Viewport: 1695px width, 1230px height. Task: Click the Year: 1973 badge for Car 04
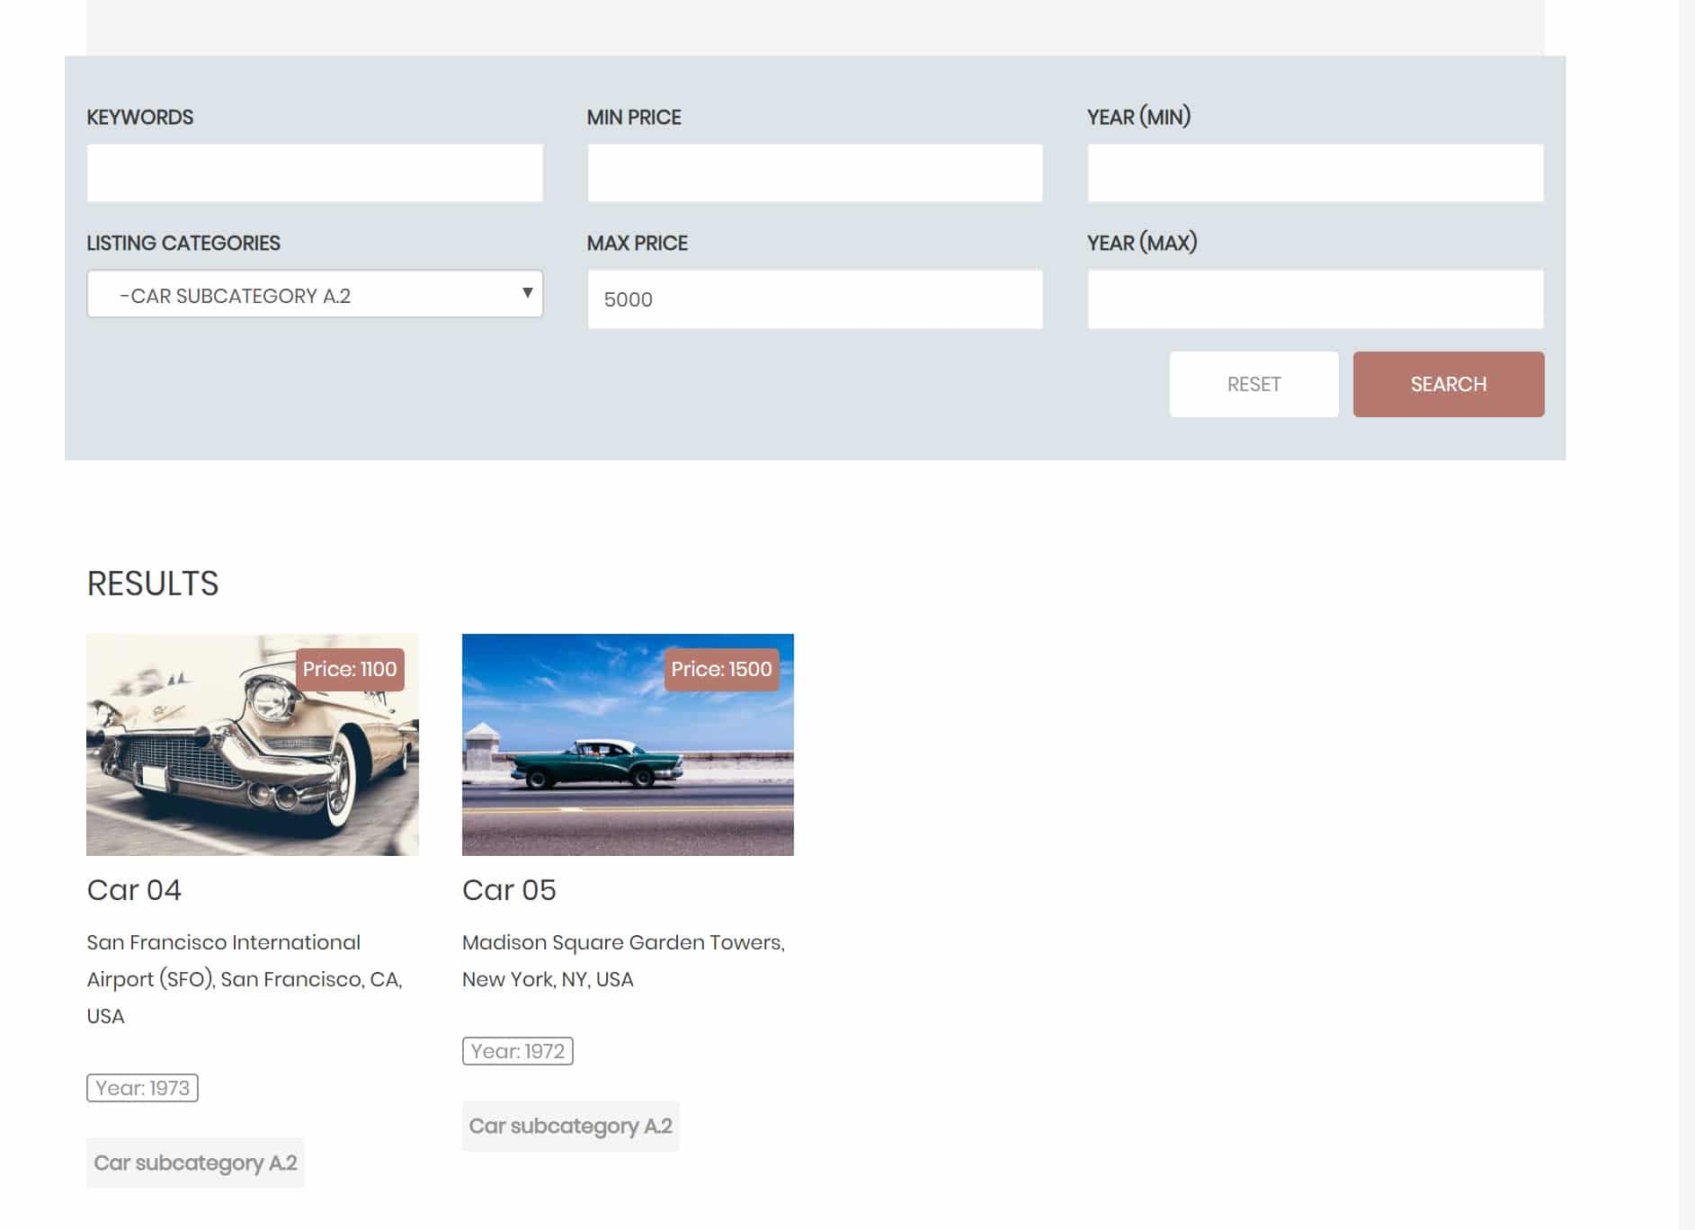tap(141, 1087)
